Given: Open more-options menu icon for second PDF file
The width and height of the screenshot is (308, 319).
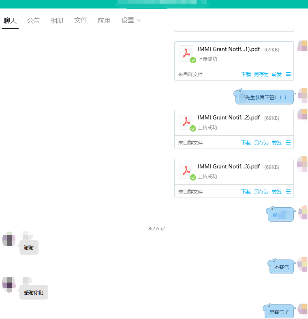Looking at the screenshot, I should tap(288, 142).
